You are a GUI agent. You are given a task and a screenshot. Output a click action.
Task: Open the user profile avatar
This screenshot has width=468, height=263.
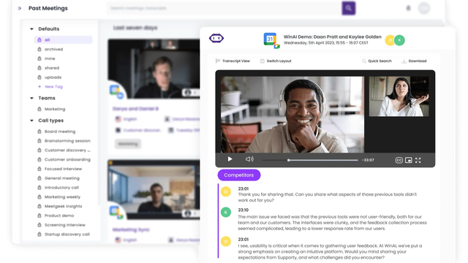pyautogui.click(x=424, y=8)
